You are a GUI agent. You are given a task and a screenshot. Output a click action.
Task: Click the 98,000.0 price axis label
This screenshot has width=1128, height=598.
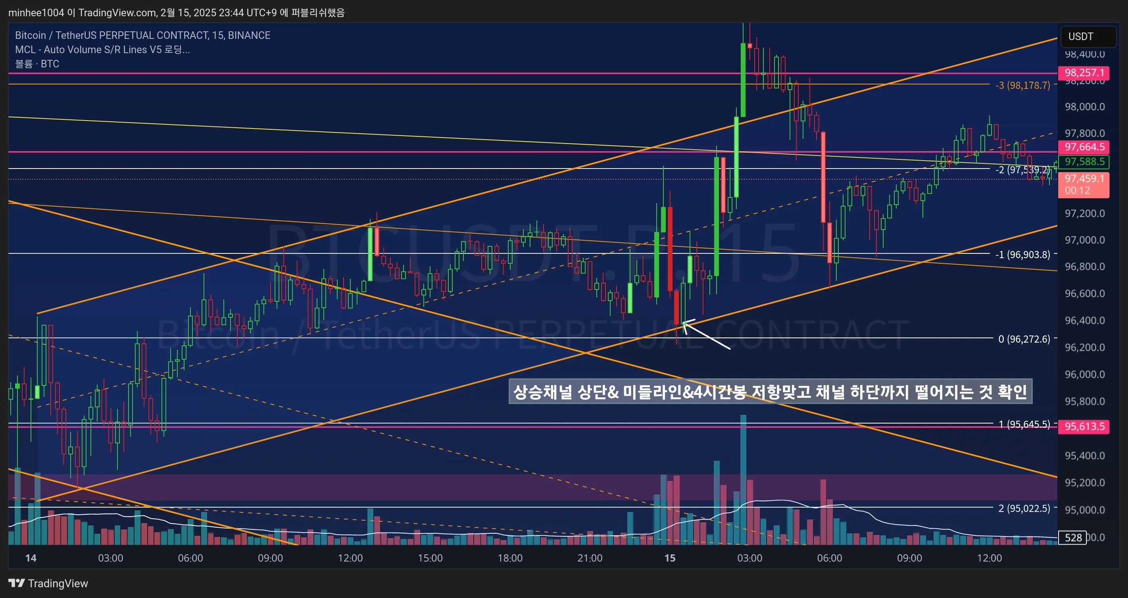(x=1085, y=107)
